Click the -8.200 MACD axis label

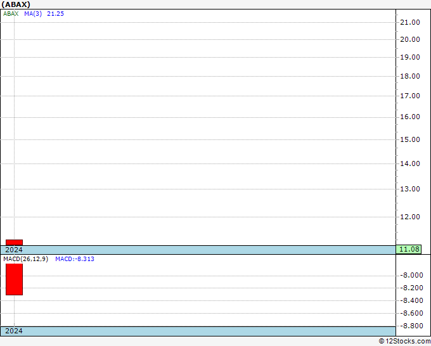(411, 288)
